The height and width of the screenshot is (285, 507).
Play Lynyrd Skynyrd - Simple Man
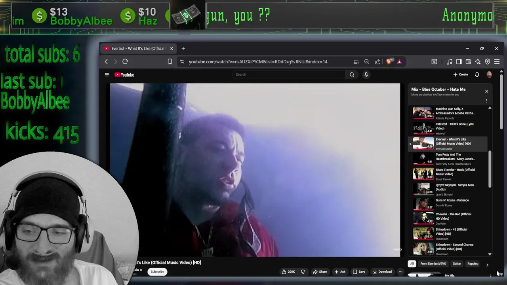pos(448,189)
